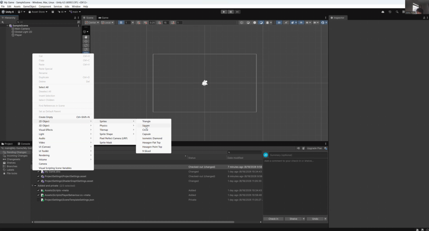This screenshot has width=429, height=231.
Task: Click the Check in button
Action: (273, 219)
